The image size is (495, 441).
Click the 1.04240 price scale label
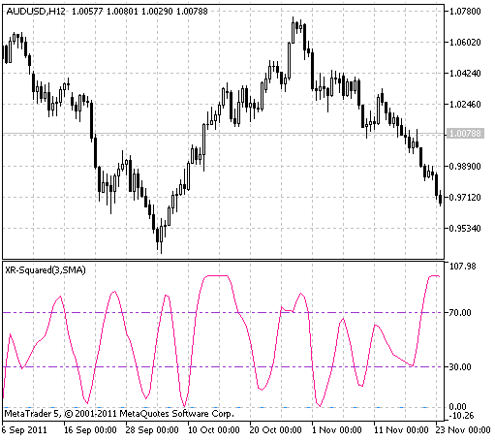pos(465,74)
